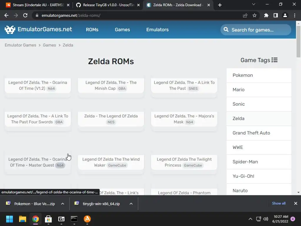The width and height of the screenshot is (301, 226).
Task: Click the Game Tags list icon
Action: tap(275, 60)
